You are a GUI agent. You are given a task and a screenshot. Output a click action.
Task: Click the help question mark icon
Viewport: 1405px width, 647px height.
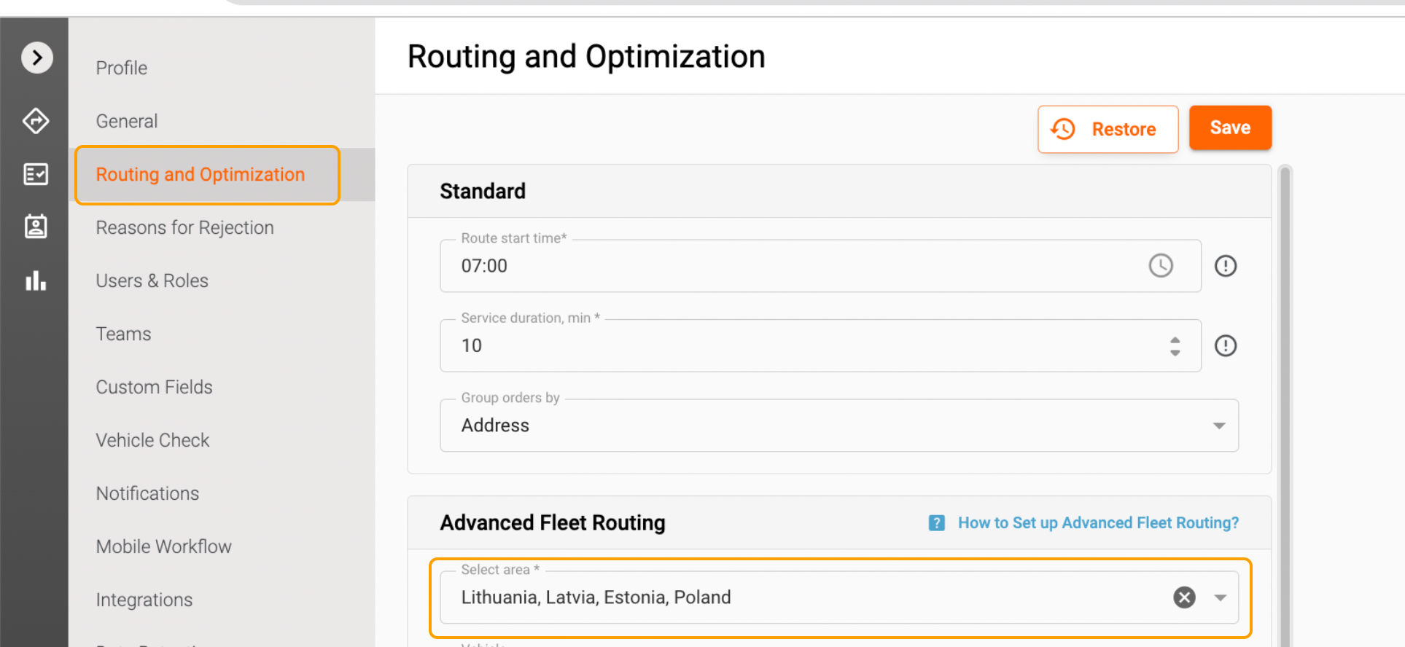(x=937, y=523)
